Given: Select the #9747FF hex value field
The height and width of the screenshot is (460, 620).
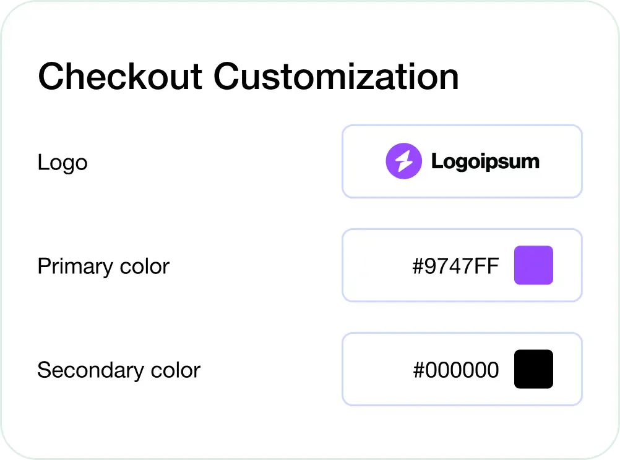Looking at the screenshot, I should pos(455,266).
